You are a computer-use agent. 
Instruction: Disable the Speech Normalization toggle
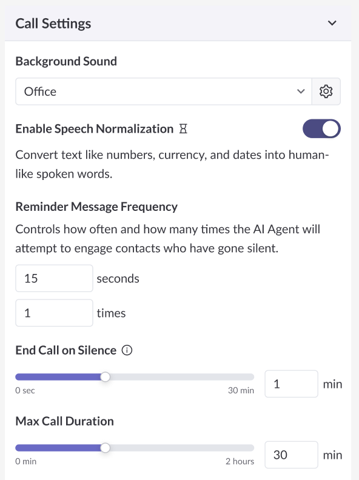pyautogui.click(x=321, y=128)
